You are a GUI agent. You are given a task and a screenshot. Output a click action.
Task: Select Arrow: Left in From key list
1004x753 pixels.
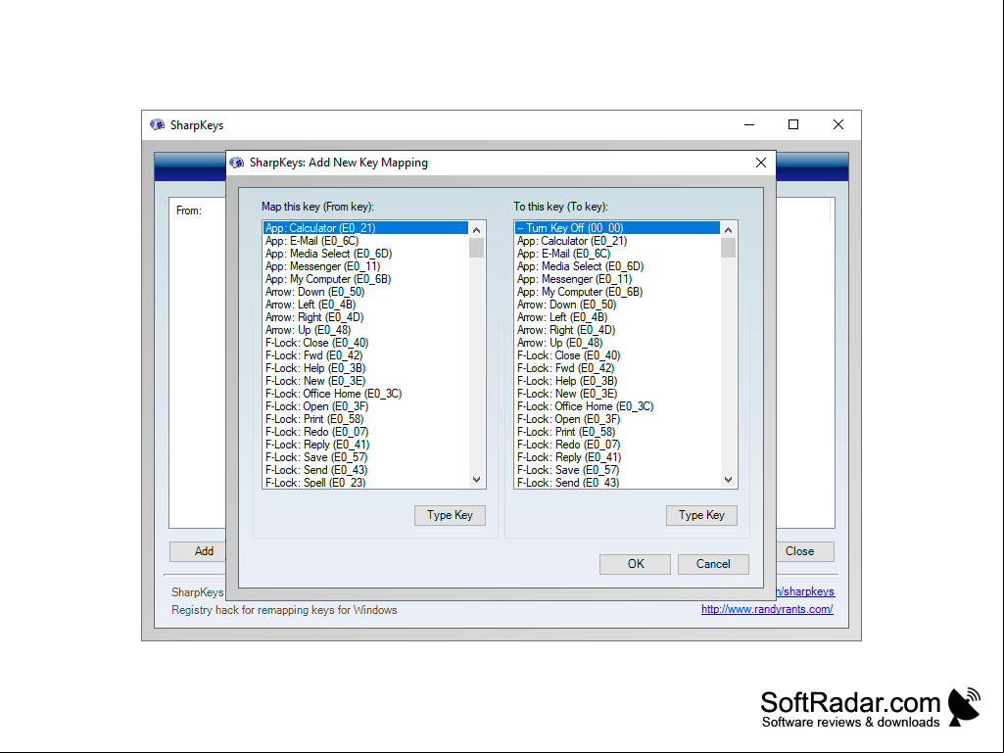(x=365, y=305)
